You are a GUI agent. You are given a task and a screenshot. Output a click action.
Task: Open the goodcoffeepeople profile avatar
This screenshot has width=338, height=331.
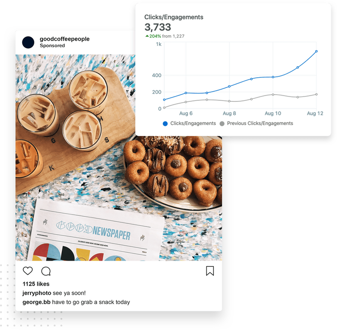click(28, 42)
